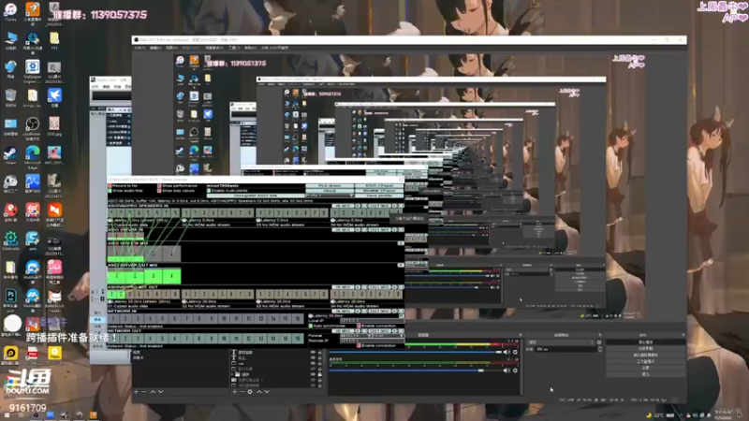Toggle Enable connection checkbox under Network In
The height and width of the screenshot is (421, 749).
pyautogui.click(x=359, y=326)
